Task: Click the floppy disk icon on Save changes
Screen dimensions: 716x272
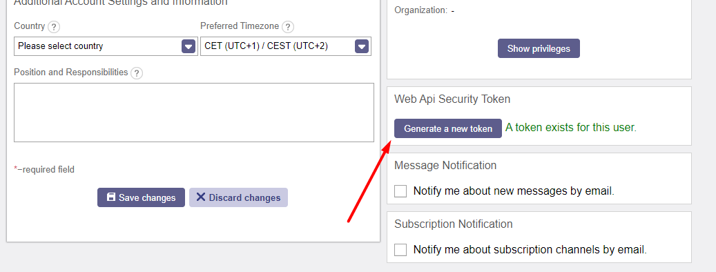Action: click(x=111, y=197)
